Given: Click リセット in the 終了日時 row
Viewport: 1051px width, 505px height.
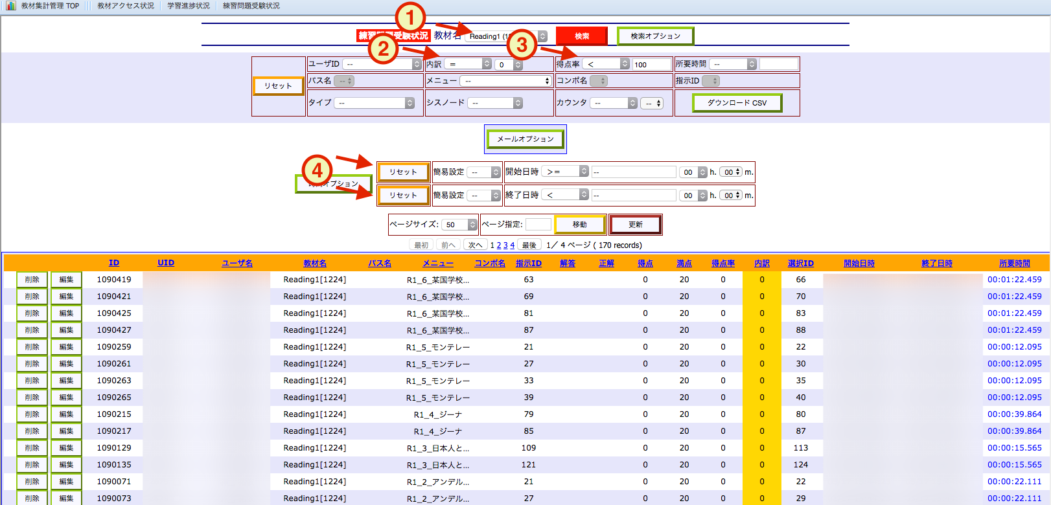Looking at the screenshot, I should 403,196.
